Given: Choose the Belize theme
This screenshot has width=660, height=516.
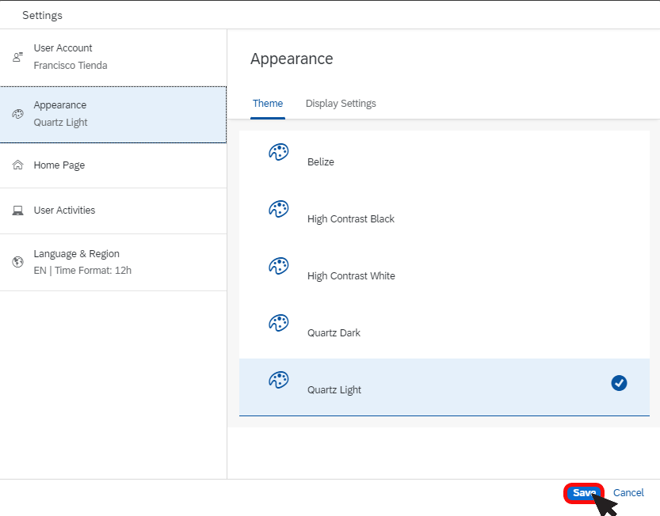Looking at the screenshot, I should [x=444, y=159].
